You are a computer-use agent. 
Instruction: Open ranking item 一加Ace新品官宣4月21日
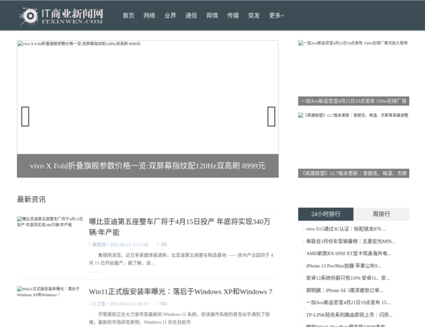(348, 302)
